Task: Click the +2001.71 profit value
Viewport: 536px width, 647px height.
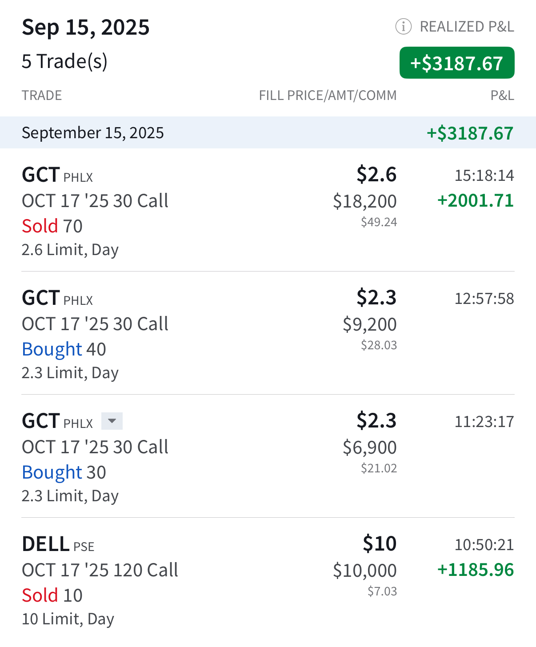Action: point(476,200)
